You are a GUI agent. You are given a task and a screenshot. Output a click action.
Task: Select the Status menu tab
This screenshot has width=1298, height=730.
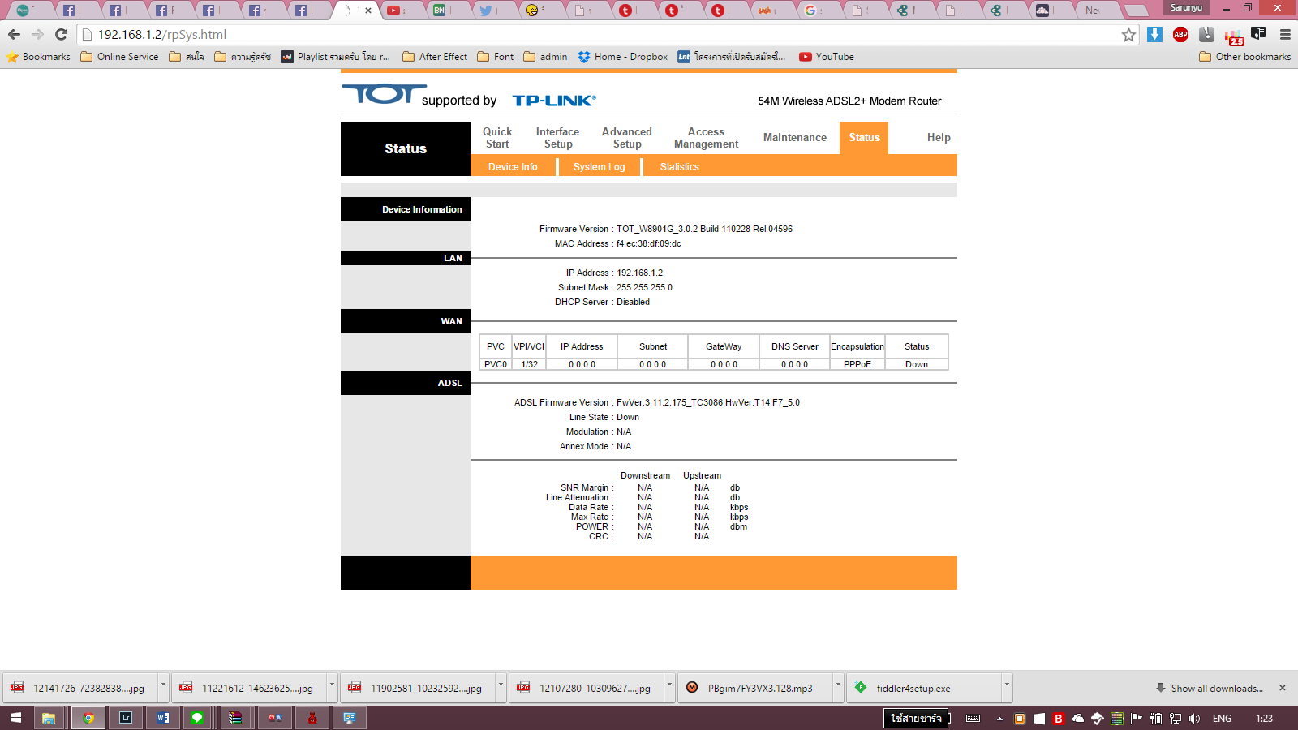pyautogui.click(x=864, y=138)
